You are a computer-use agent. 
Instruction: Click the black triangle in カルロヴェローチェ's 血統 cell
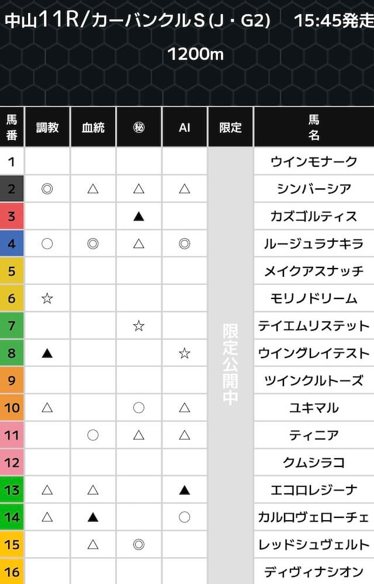[x=93, y=517]
